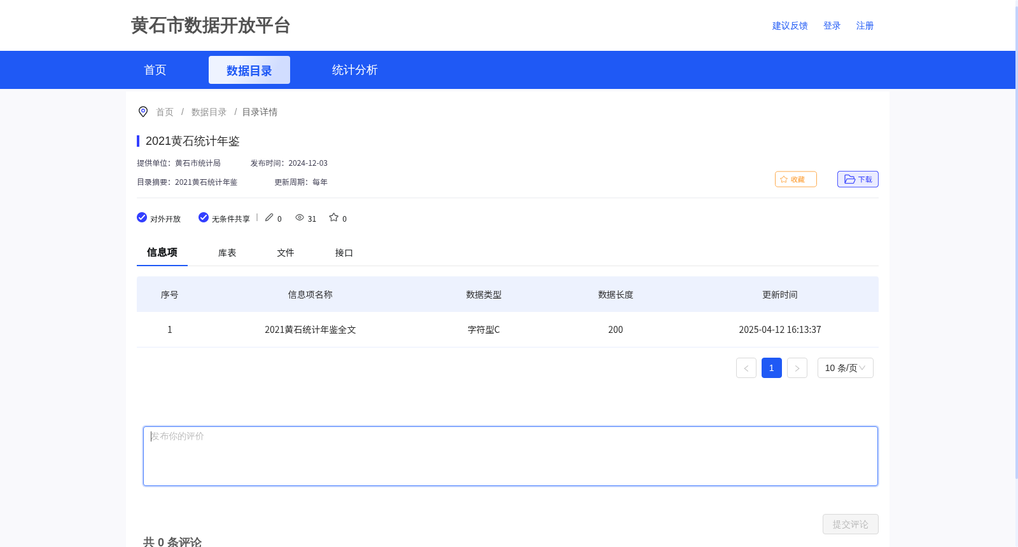The image size is (1018, 547).
Task: Switch to the 接口 tab
Action: pyautogui.click(x=344, y=253)
